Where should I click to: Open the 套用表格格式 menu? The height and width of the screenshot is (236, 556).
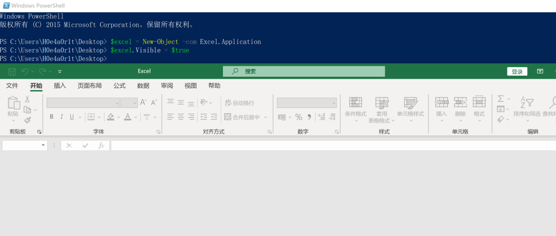pos(382,110)
